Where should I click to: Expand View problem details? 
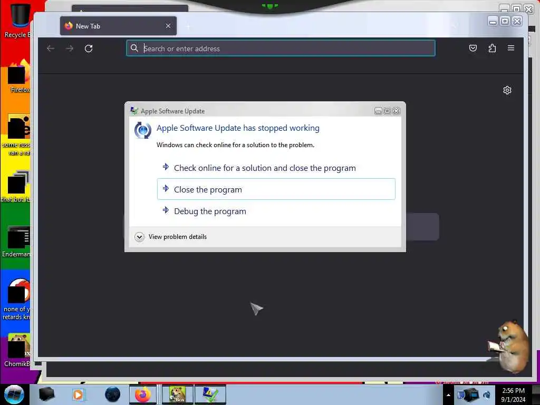(x=171, y=237)
